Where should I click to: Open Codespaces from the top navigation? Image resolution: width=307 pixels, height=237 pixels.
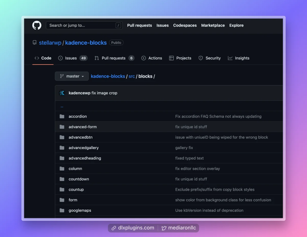[185, 25]
